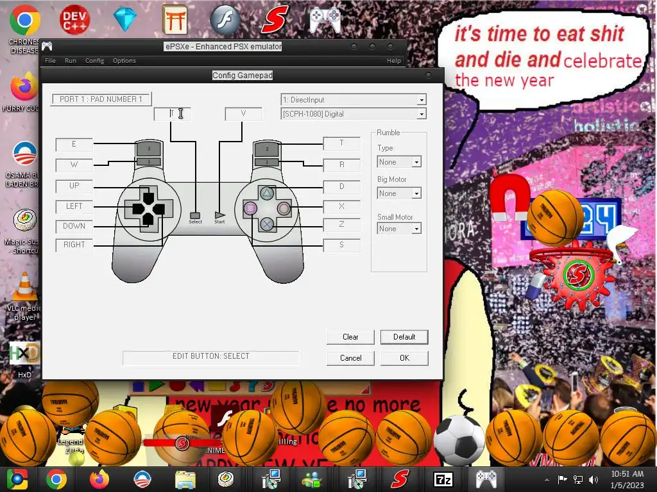Click the Default button

point(404,337)
